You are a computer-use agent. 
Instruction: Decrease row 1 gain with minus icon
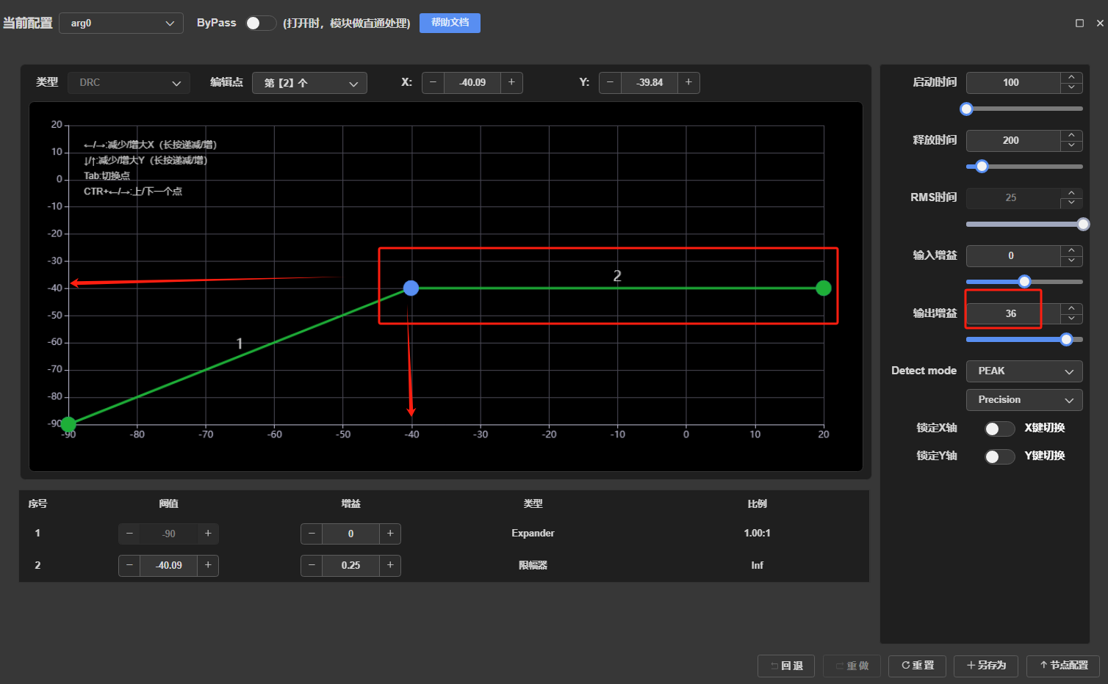pos(312,534)
